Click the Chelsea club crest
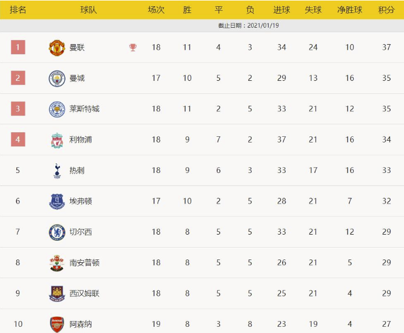Image resolution: width=404 pixels, height=333 pixels. pos(57,232)
